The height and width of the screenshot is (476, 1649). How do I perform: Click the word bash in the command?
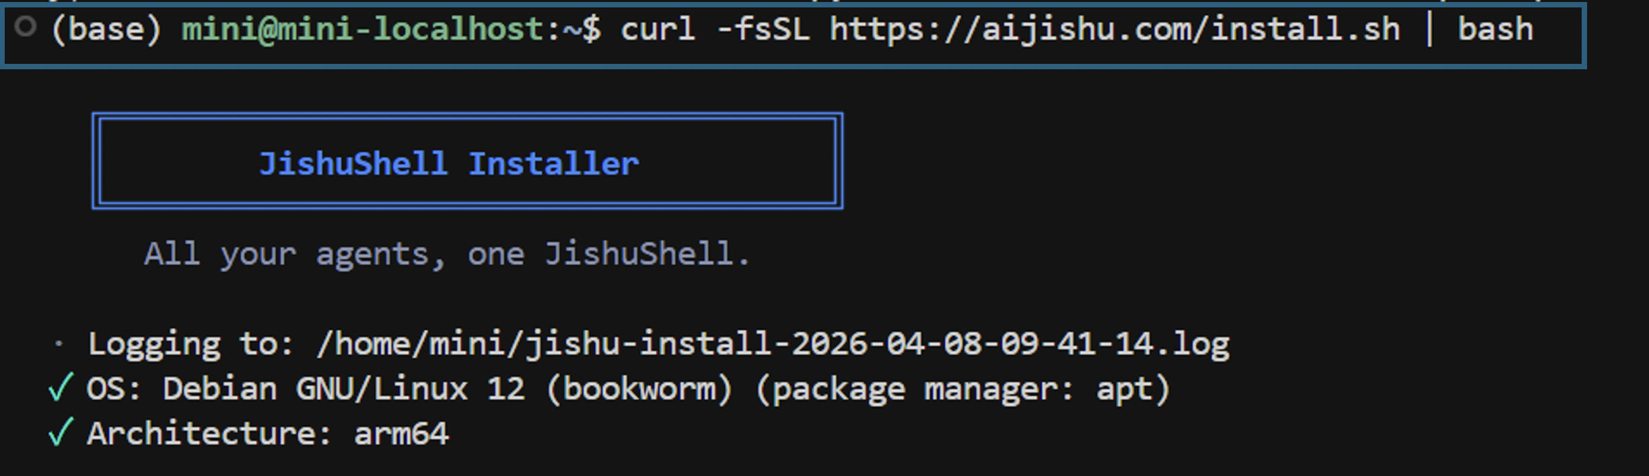click(1495, 30)
